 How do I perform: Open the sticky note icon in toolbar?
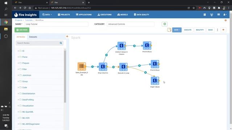pos(169,30)
